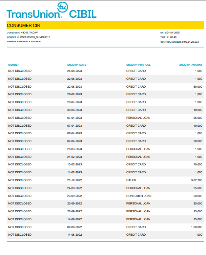Click the CONSUMER CIR title banner

click(105, 25)
